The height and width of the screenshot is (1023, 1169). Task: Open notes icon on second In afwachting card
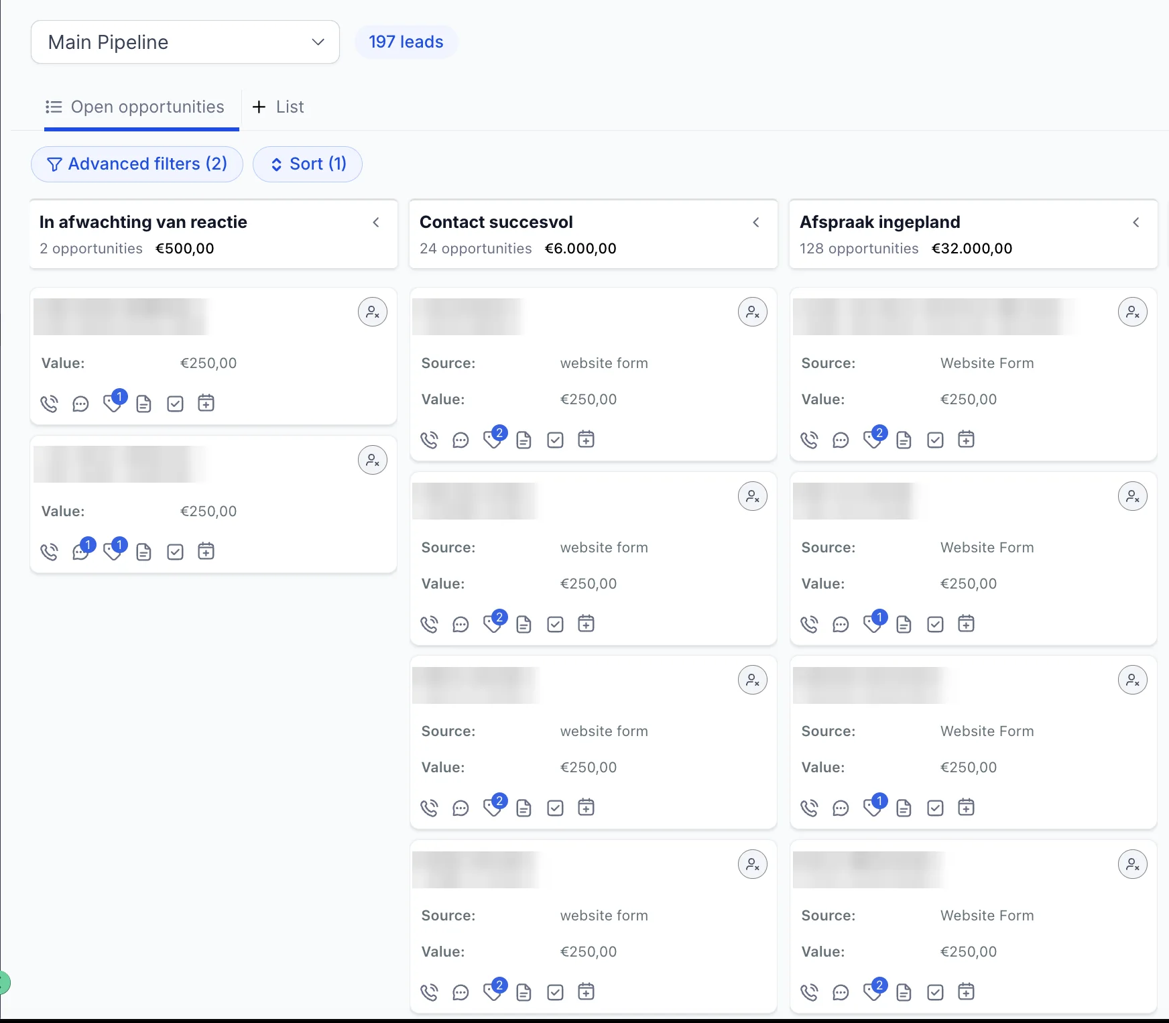[x=143, y=552]
